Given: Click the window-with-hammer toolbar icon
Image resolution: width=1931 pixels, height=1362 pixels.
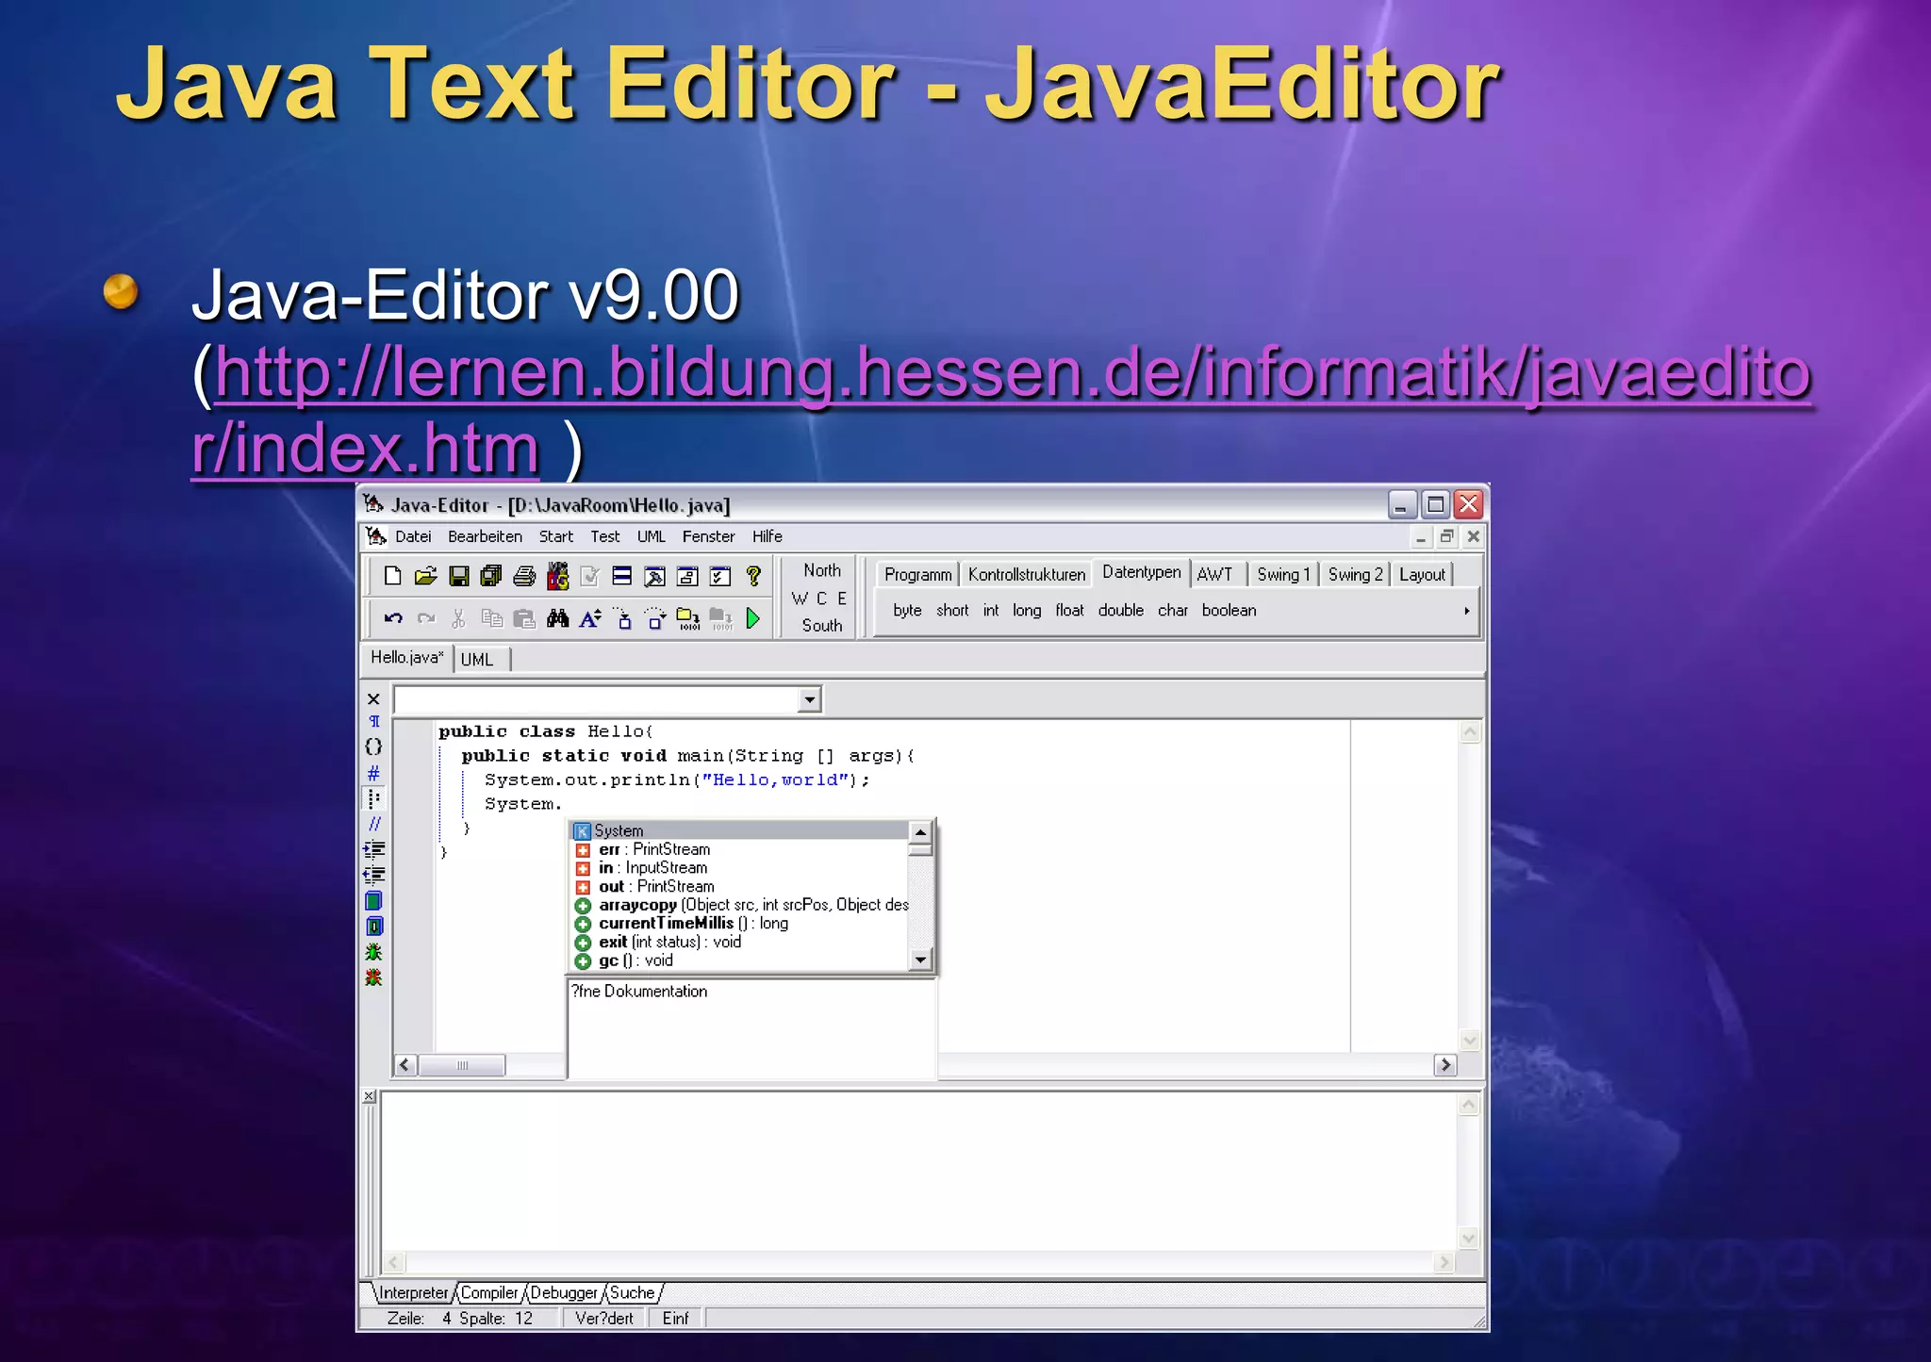Looking at the screenshot, I should 655,576.
